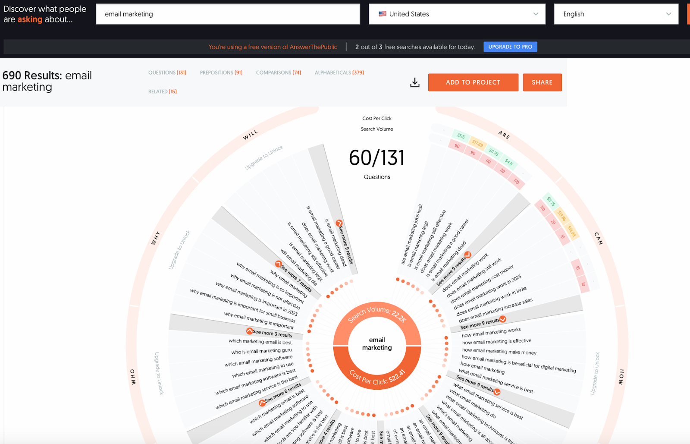Screen dimensions: 690x444
Task: Click chevron icon beside "See more 6 results"
Action: pos(262,403)
